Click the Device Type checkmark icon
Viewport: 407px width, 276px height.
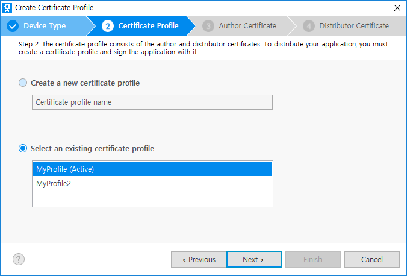click(13, 26)
